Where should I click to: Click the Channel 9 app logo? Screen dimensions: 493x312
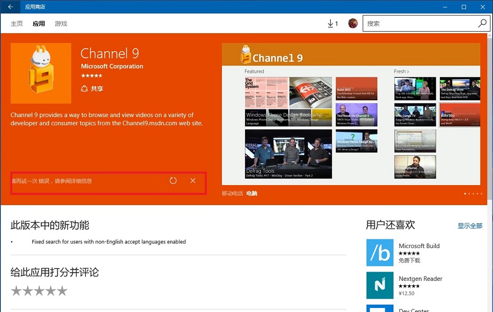pos(41,73)
